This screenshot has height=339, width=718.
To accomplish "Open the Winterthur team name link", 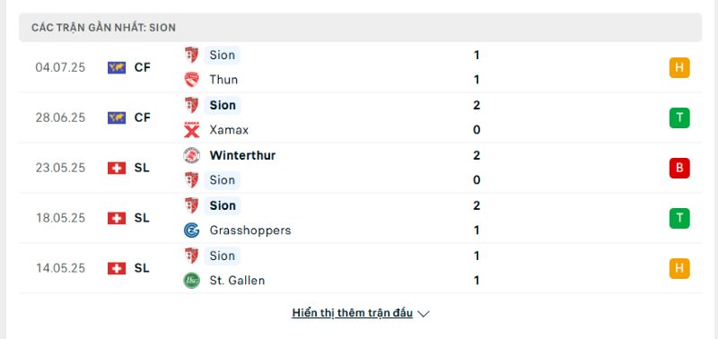I will [x=242, y=155].
